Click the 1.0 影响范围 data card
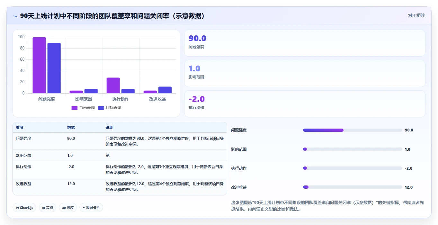The height and width of the screenshot is (225, 438). point(305,73)
